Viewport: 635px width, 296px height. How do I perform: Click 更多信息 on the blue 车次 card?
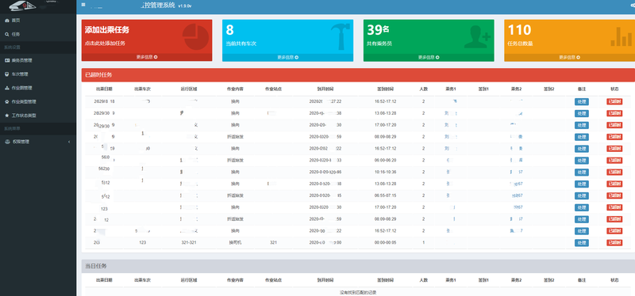point(287,57)
